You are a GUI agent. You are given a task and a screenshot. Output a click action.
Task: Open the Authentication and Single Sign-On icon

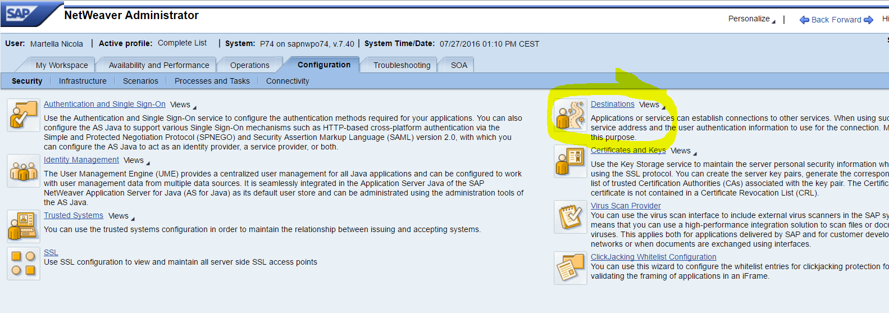pyautogui.click(x=24, y=115)
